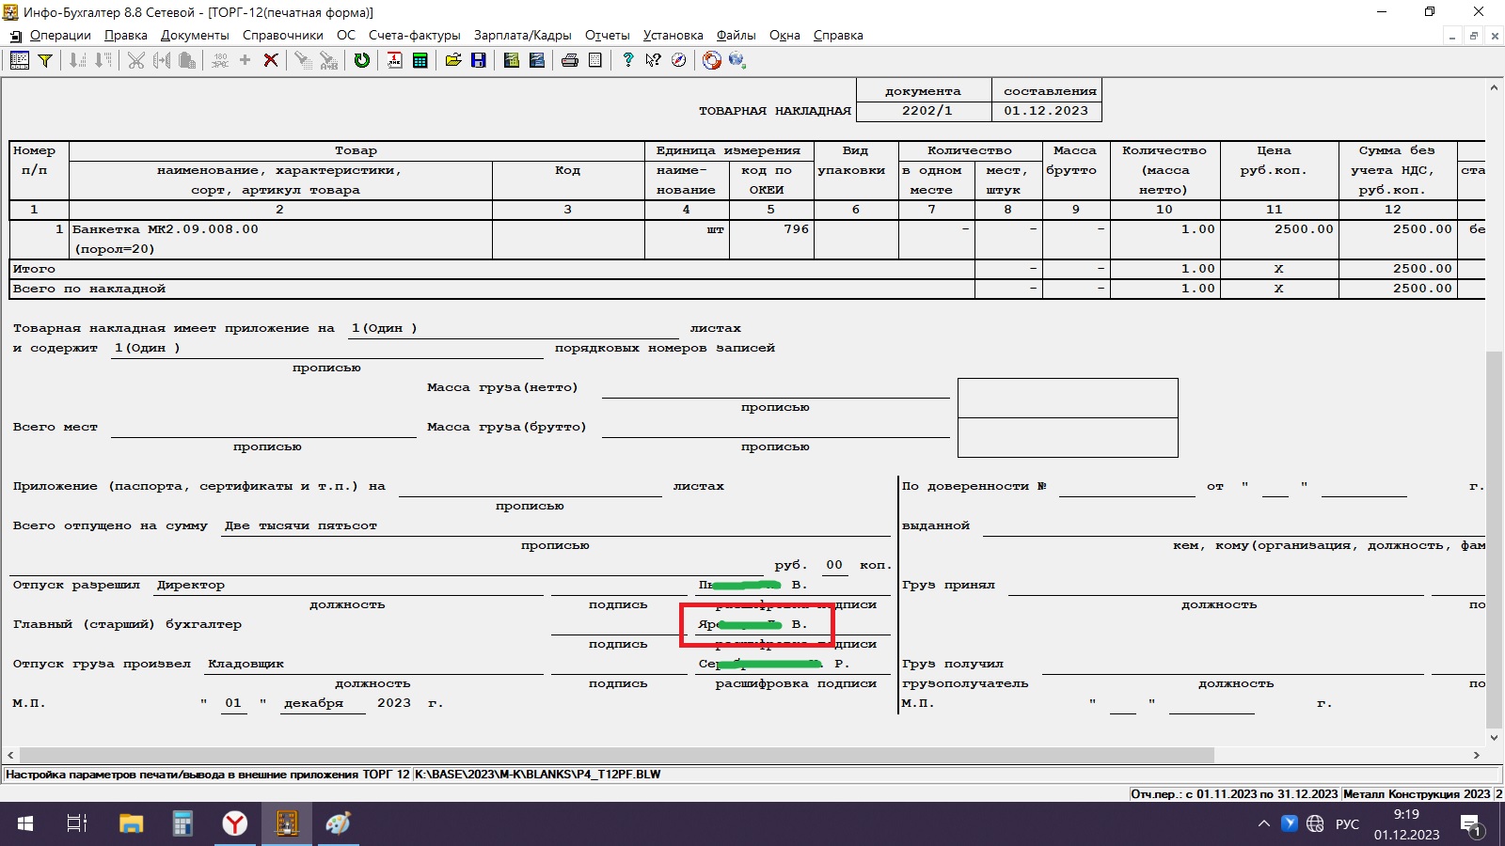The width and height of the screenshot is (1505, 846).
Task: Click the blue question mark help icon
Action: [628, 60]
